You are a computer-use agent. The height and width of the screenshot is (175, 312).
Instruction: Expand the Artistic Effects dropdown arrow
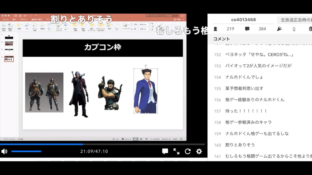(x=37, y=25)
